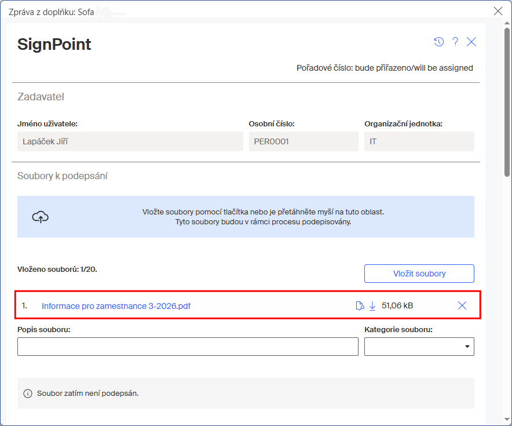
Task: Click the SignPoint heading
Action: (x=54, y=44)
